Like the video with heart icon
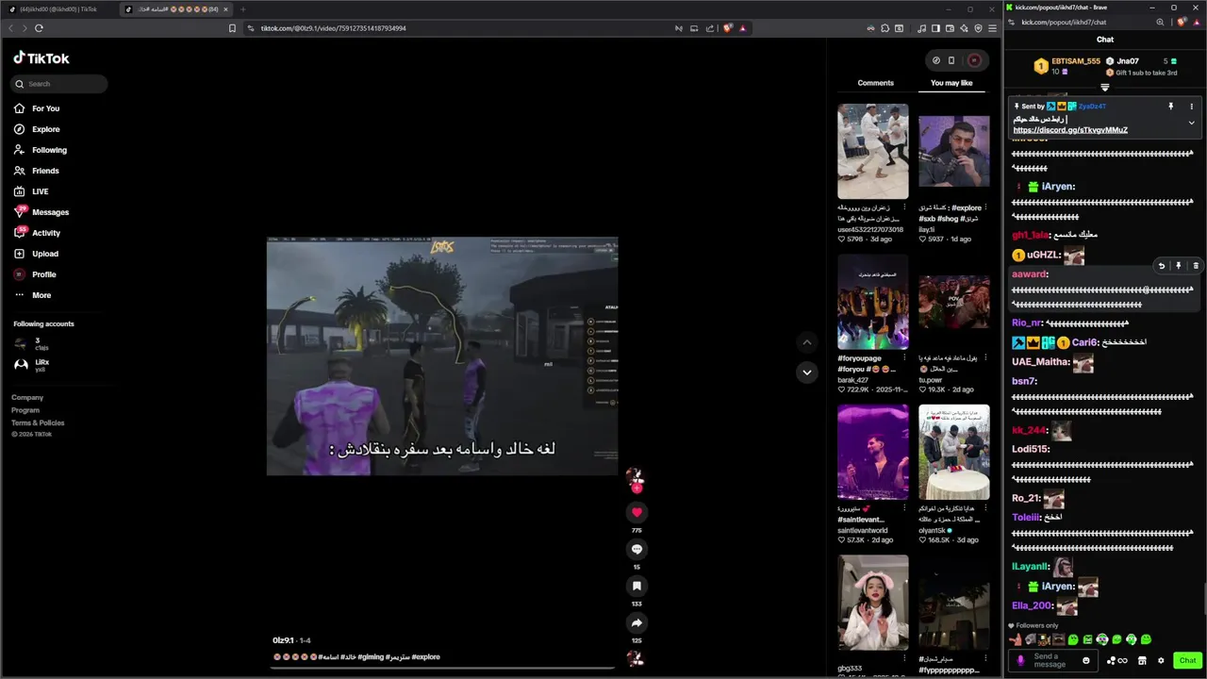 pos(637,512)
